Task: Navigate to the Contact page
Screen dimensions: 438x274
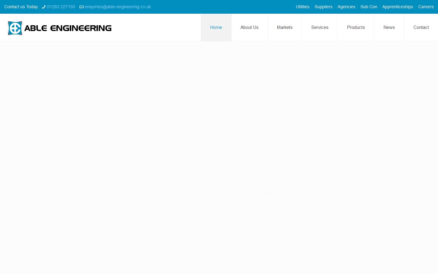Action: pos(421,27)
